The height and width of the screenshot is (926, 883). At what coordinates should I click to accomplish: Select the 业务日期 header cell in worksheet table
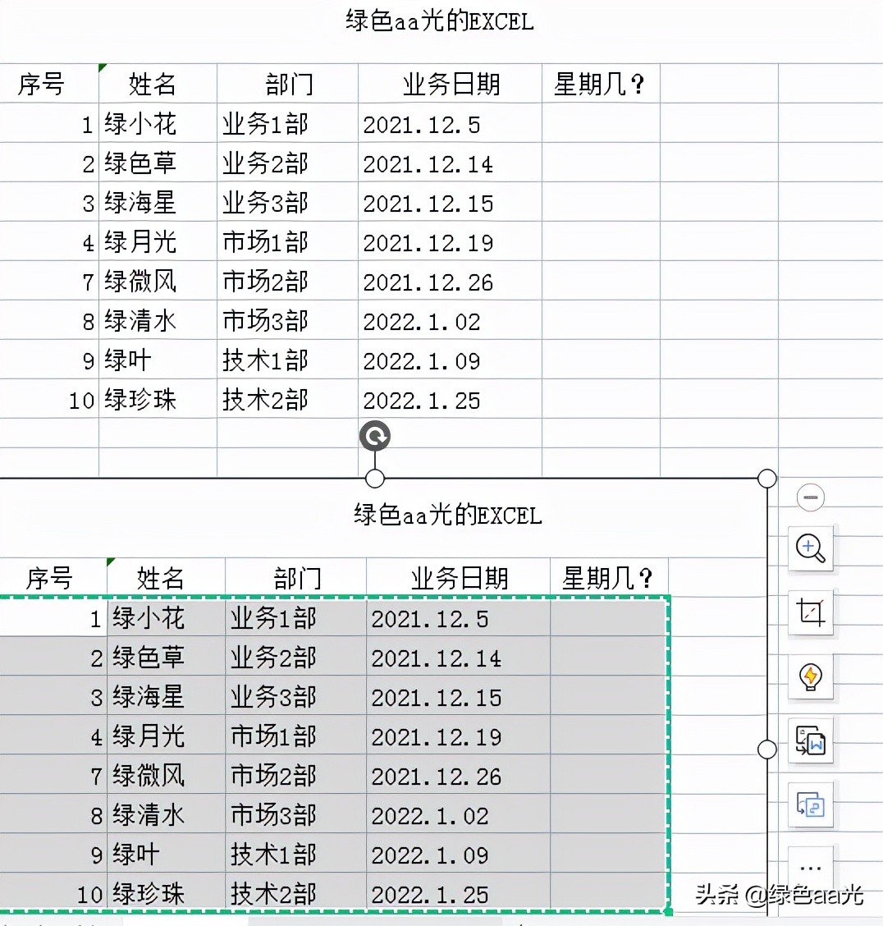tap(450, 83)
